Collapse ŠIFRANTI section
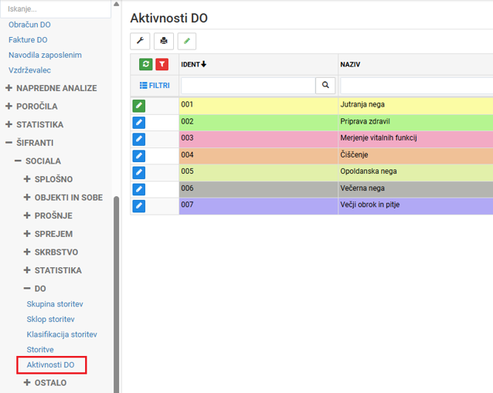The image size is (493, 393). click(29, 143)
